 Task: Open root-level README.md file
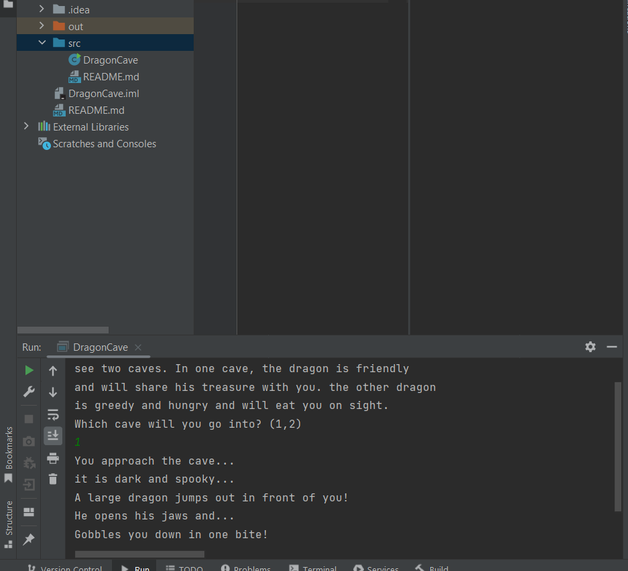(x=96, y=110)
